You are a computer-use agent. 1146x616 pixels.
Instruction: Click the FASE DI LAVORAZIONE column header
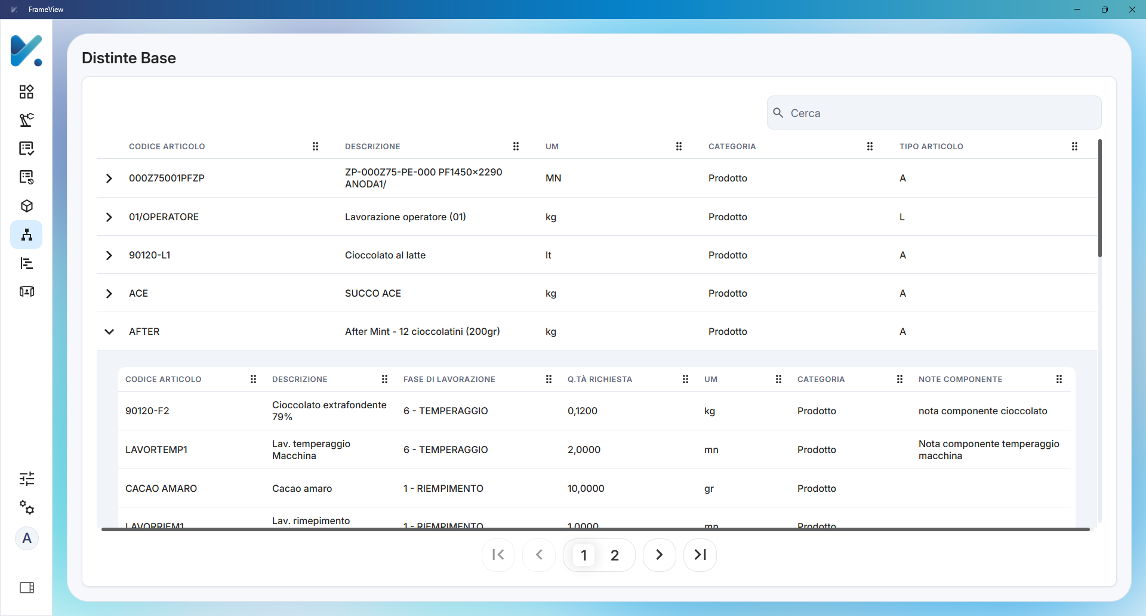[x=449, y=379]
